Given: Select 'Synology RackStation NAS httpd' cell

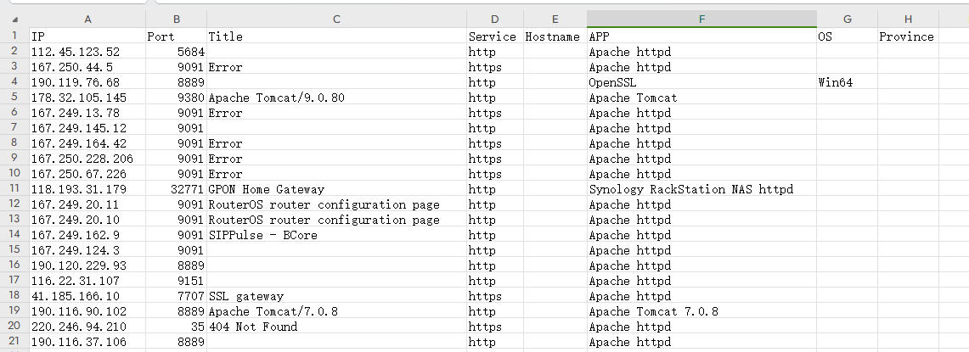Looking at the screenshot, I should [x=701, y=189].
